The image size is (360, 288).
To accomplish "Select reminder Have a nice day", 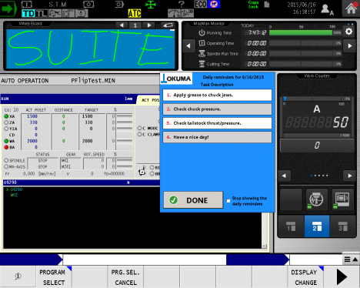I will click(x=217, y=137).
